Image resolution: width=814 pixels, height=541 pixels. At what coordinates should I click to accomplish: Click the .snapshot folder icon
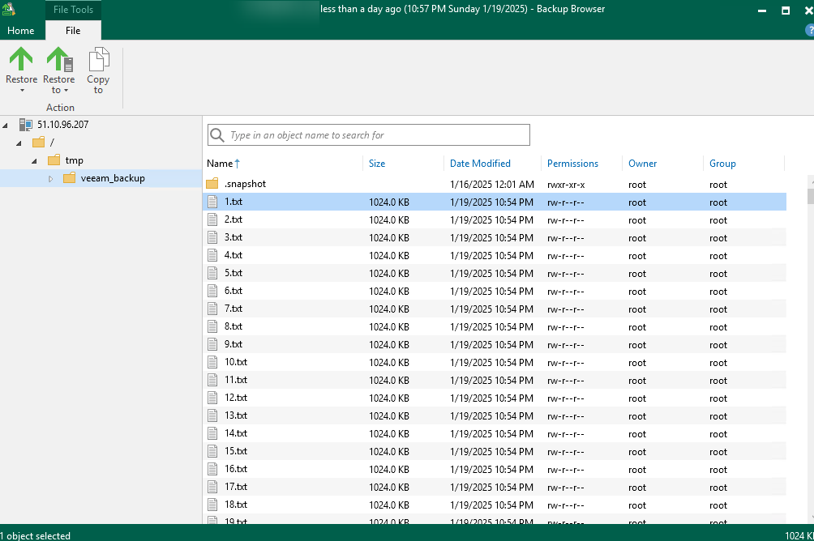[212, 184]
